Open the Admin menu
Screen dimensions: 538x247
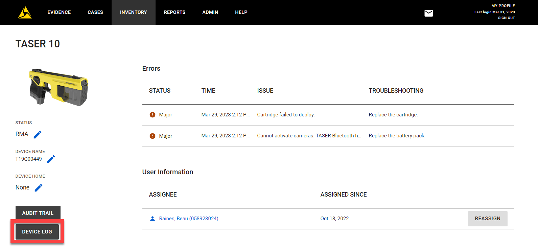[210, 12]
